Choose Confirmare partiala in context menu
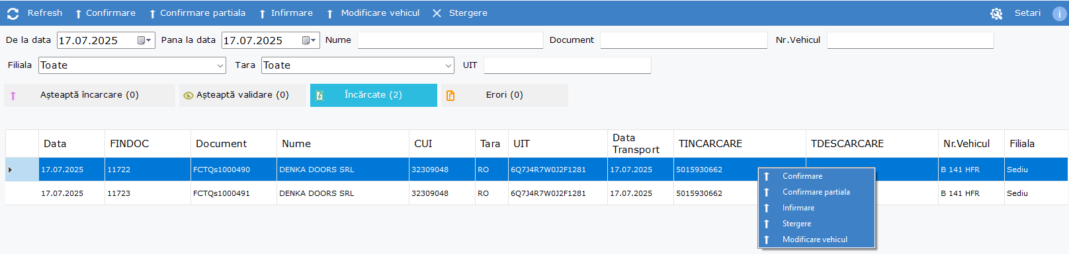The height and width of the screenshot is (254, 1069). (816, 192)
